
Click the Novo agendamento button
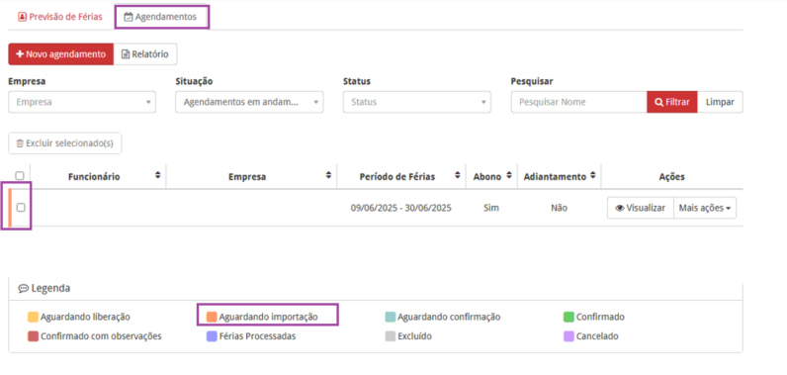(x=60, y=54)
